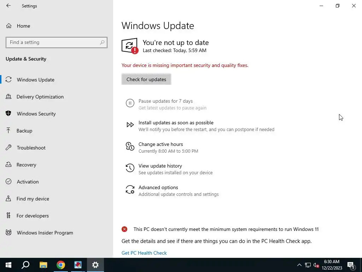Screen dimensions: 362x272
Task: Open Advanced options
Action: [x=158, y=187]
